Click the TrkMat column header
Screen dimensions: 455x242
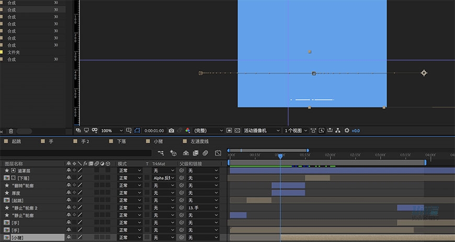click(159, 164)
